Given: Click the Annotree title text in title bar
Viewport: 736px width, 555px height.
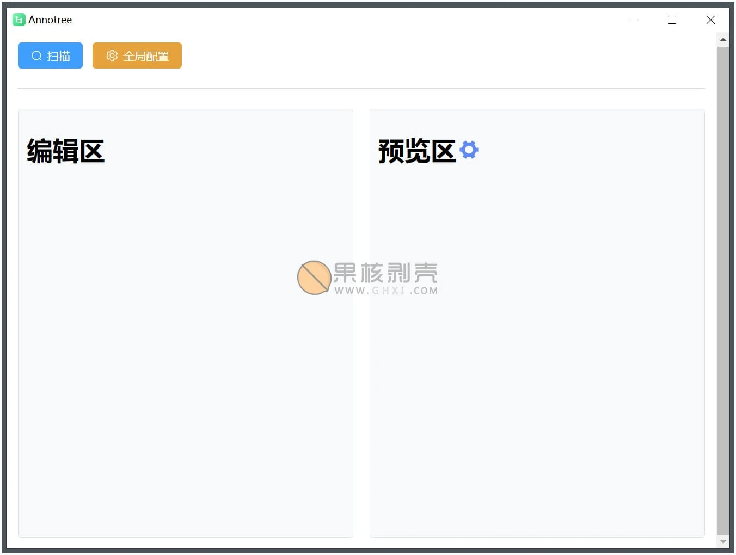Looking at the screenshot, I should 50,20.
